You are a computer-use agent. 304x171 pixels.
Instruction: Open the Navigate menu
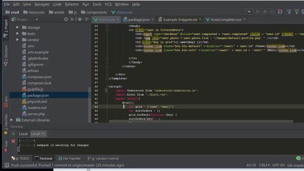[x=42, y=4]
